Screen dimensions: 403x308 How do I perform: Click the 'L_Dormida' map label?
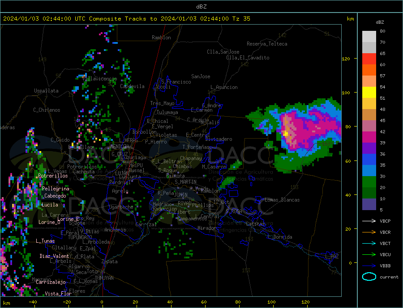280,236
